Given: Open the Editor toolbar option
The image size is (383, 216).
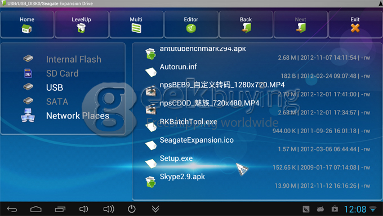Looking at the screenshot, I should [x=191, y=24].
